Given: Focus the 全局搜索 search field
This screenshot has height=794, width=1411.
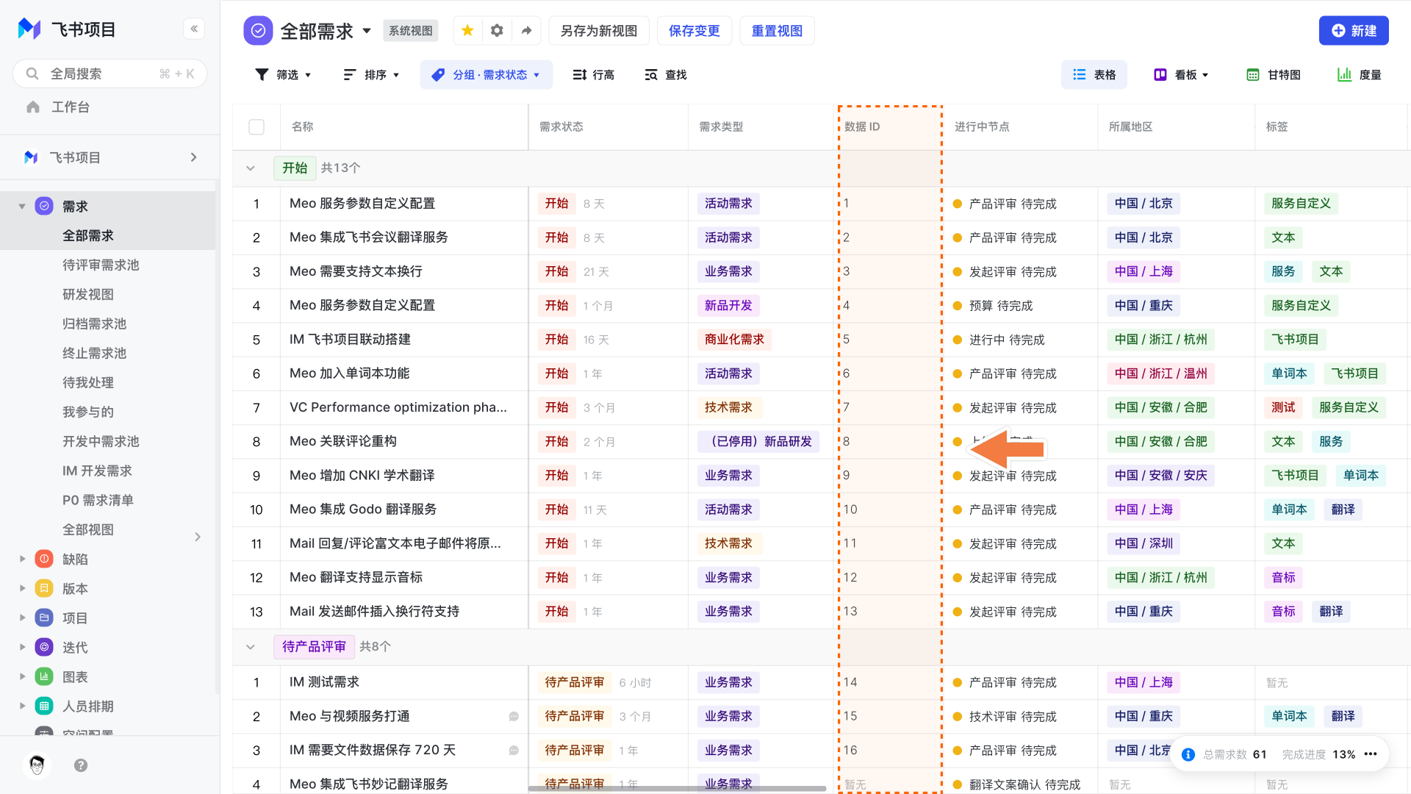Looking at the screenshot, I should pos(110,74).
